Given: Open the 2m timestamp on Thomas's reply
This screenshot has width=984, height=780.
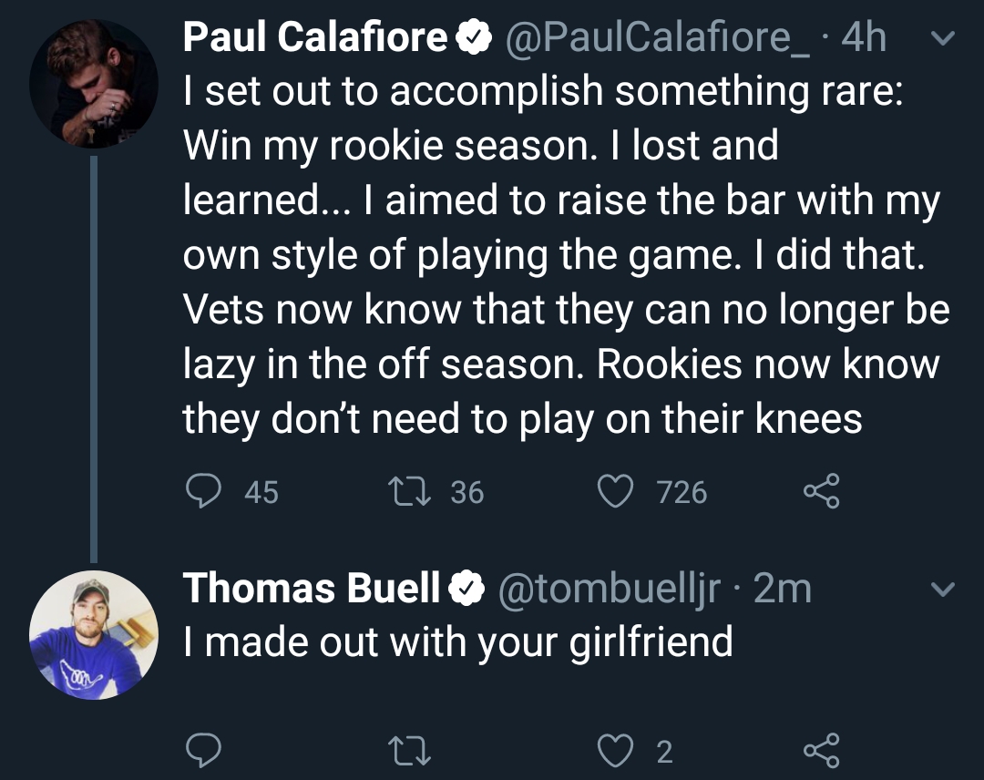Looking at the screenshot, I should tap(782, 588).
